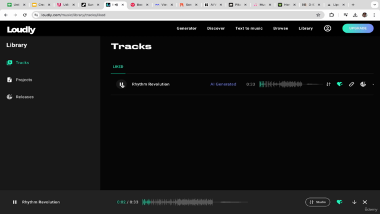Screen dimensions: 380x214
Task: Click the 0:33 duration in track row
Action: (x=251, y=84)
